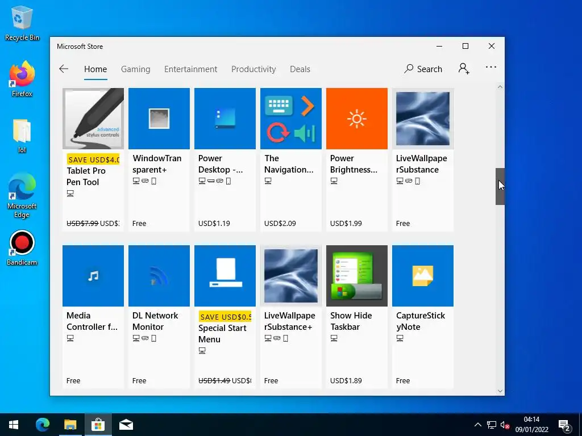Show hidden system tray icons
Viewport: 582px width, 436px height.
coord(477,425)
